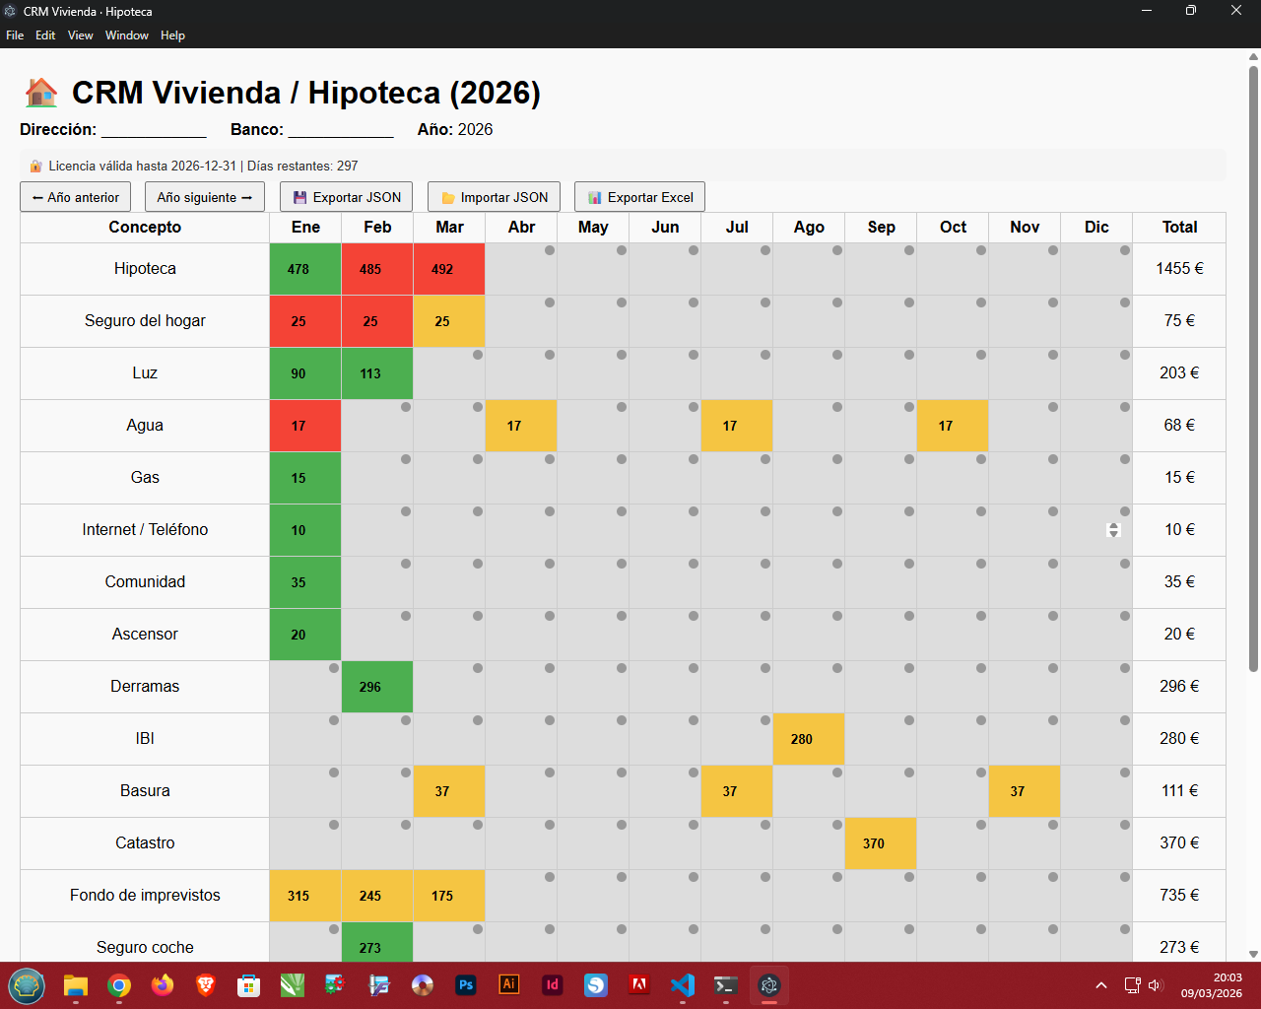The image size is (1261, 1009).
Task: Toggle the Gas status dot for Dic
Action: point(1123,459)
